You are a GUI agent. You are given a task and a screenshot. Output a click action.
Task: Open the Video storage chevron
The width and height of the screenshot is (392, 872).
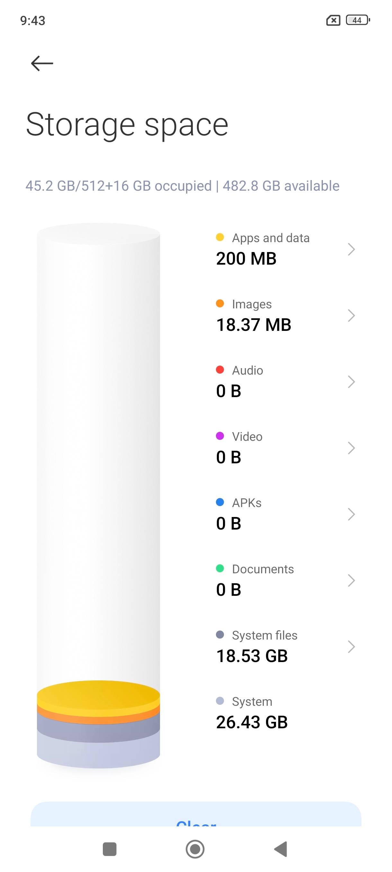tap(351, 448)
